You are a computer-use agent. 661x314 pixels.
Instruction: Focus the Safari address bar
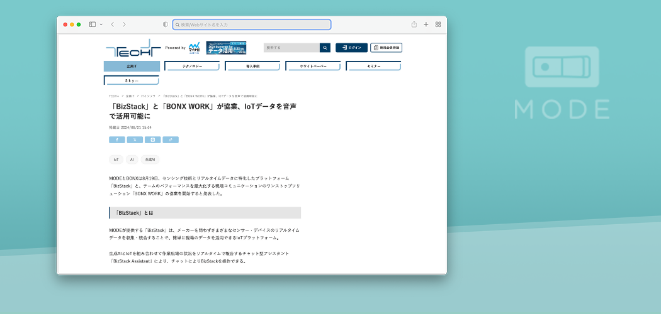tap(252, 24)
